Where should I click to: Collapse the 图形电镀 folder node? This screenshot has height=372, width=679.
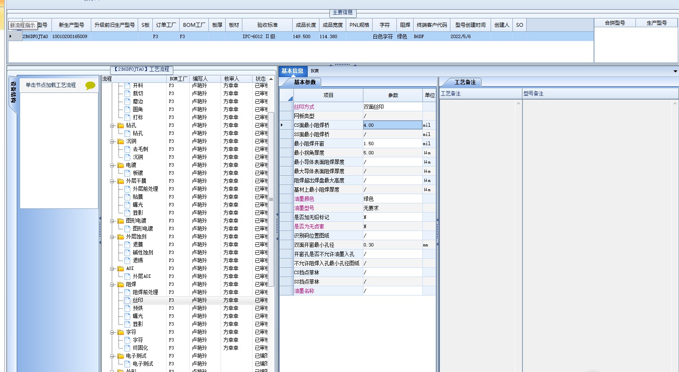(x=112, y=221)
